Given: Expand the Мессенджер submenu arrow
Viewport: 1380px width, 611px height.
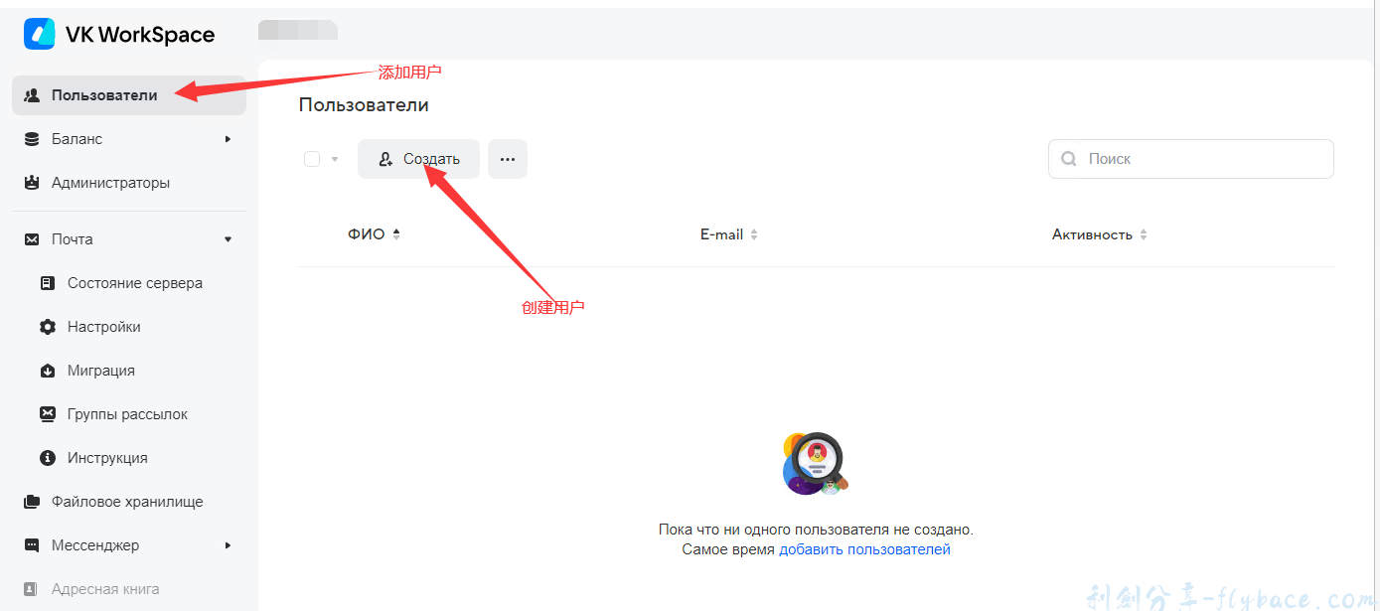Looking at the screenshot, I should [x=228, y=545].
